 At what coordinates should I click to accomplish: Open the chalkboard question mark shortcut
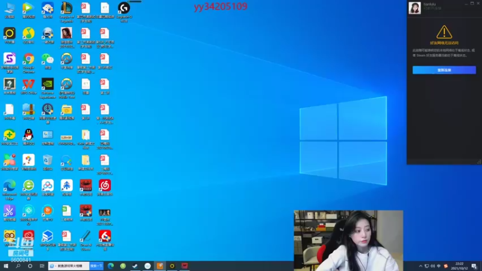pos(10,84)
